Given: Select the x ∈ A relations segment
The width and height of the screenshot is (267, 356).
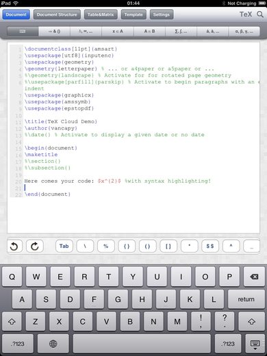Looking at the screenshot, I should [118, 31].
